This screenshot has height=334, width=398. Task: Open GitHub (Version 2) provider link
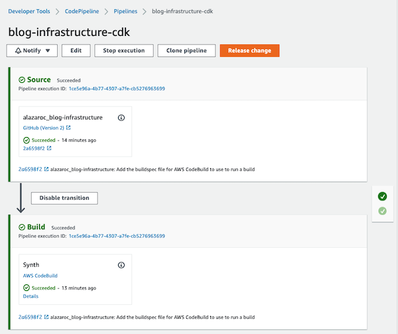43,128
